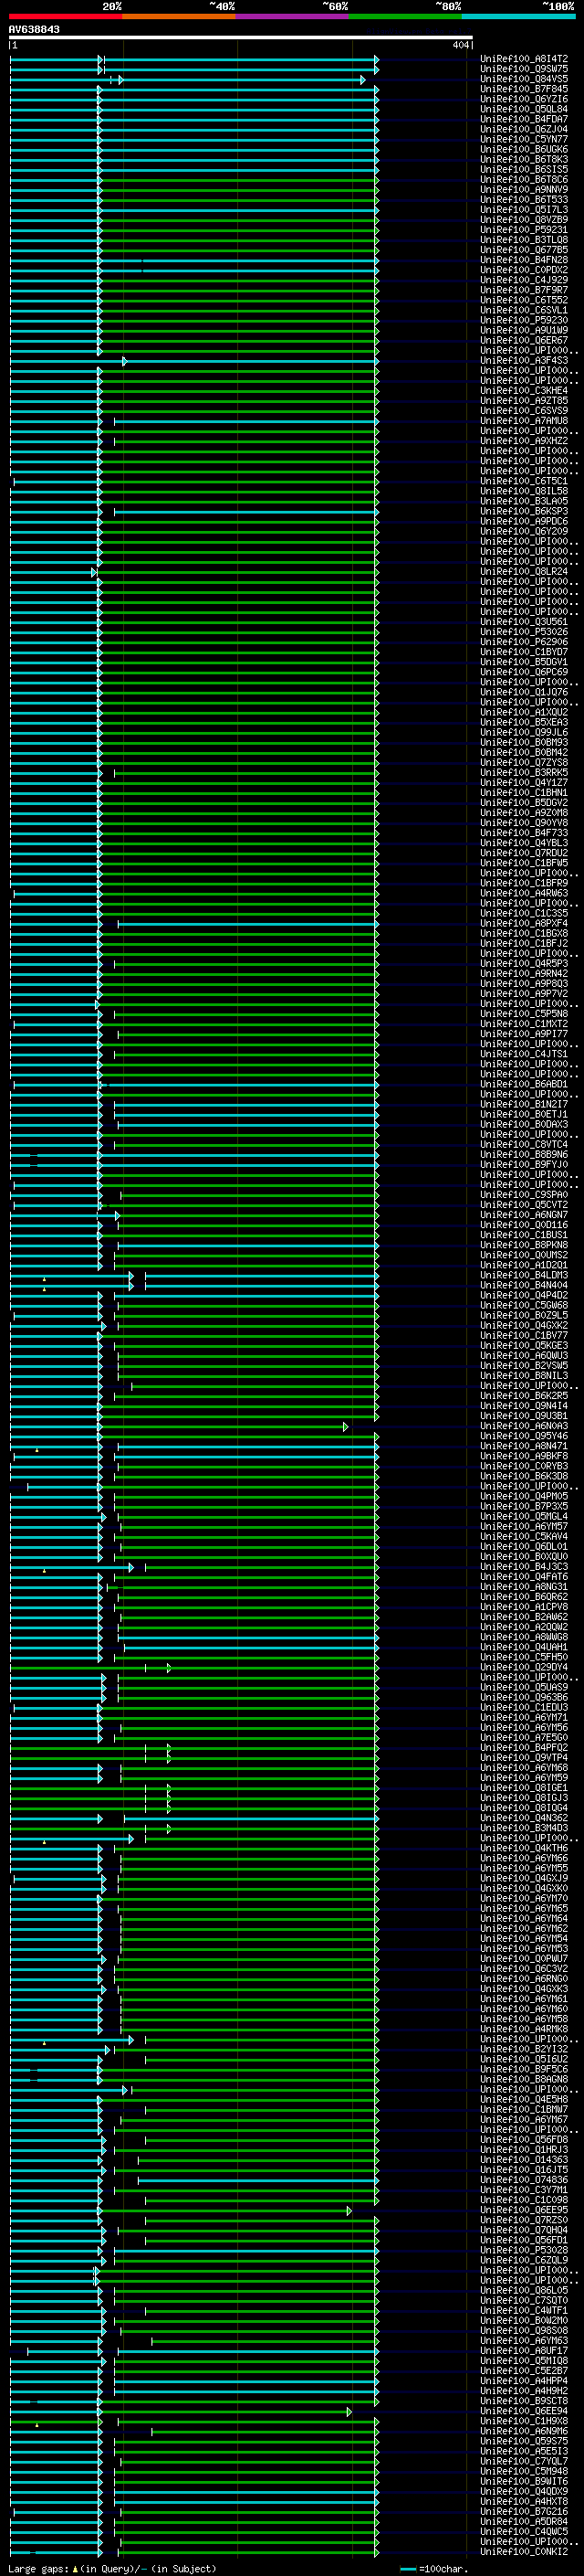584x2576 pixels.
Task: Select the UniRef100_B4LDM3 label
Action: point(524,1275)
